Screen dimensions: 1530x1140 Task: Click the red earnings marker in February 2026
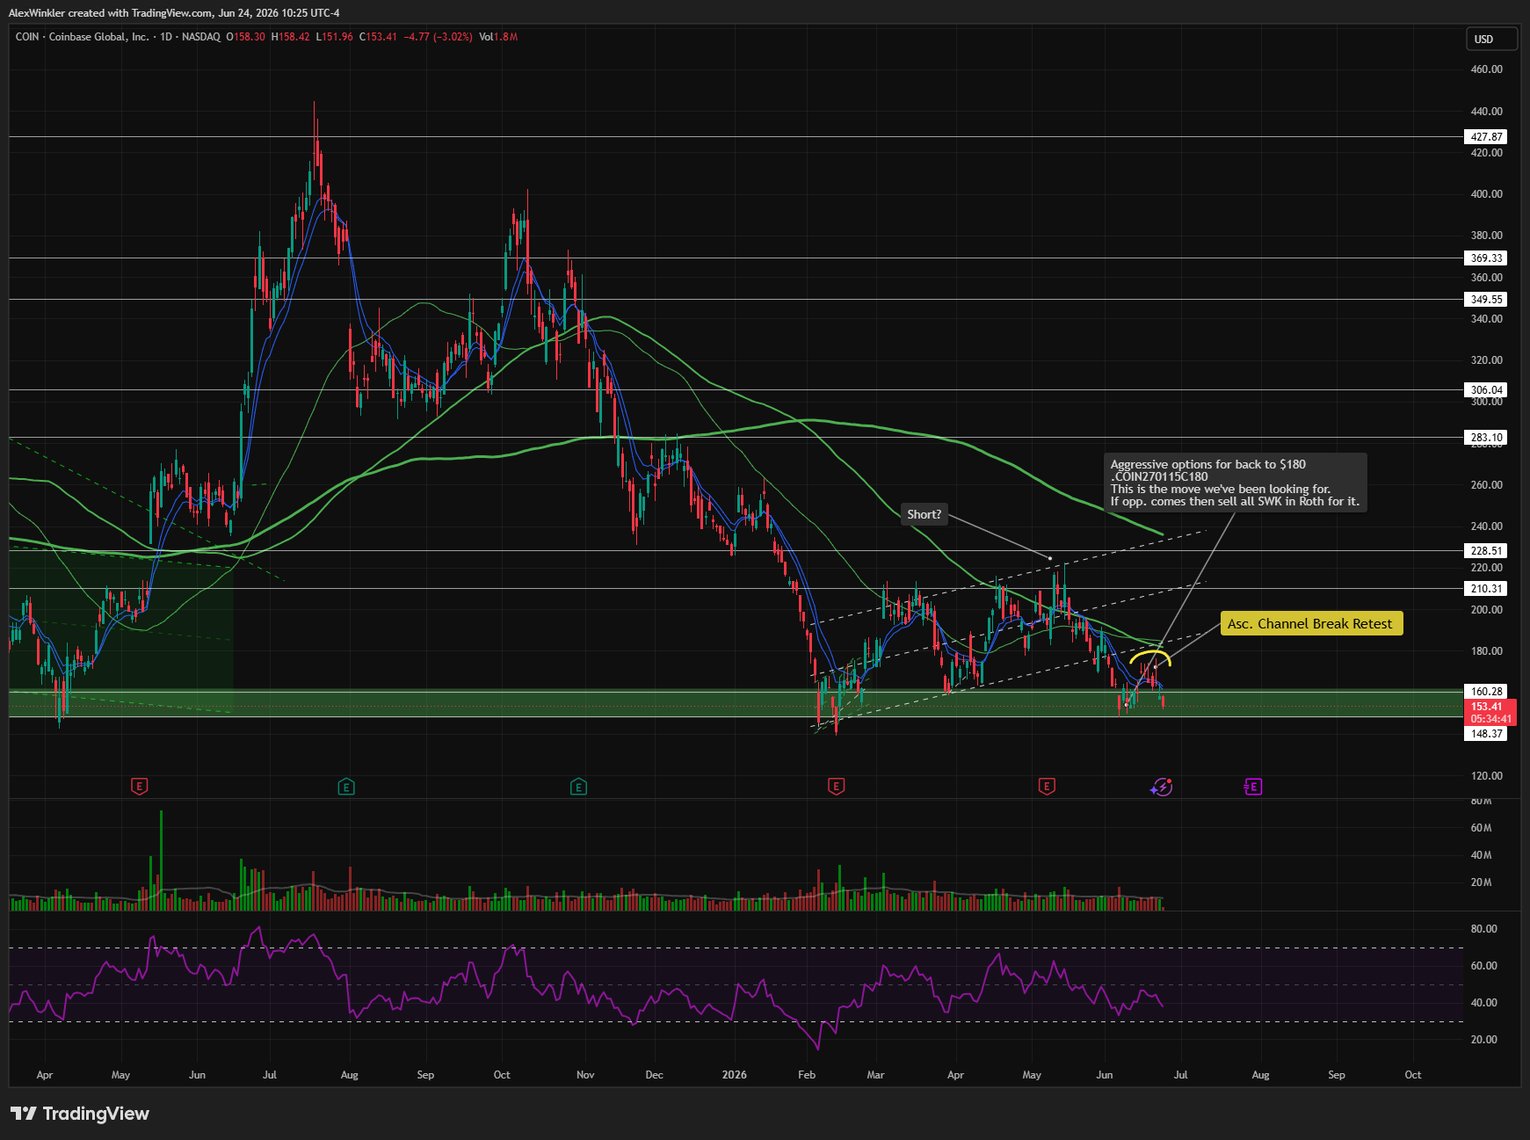tap(836, 787)
